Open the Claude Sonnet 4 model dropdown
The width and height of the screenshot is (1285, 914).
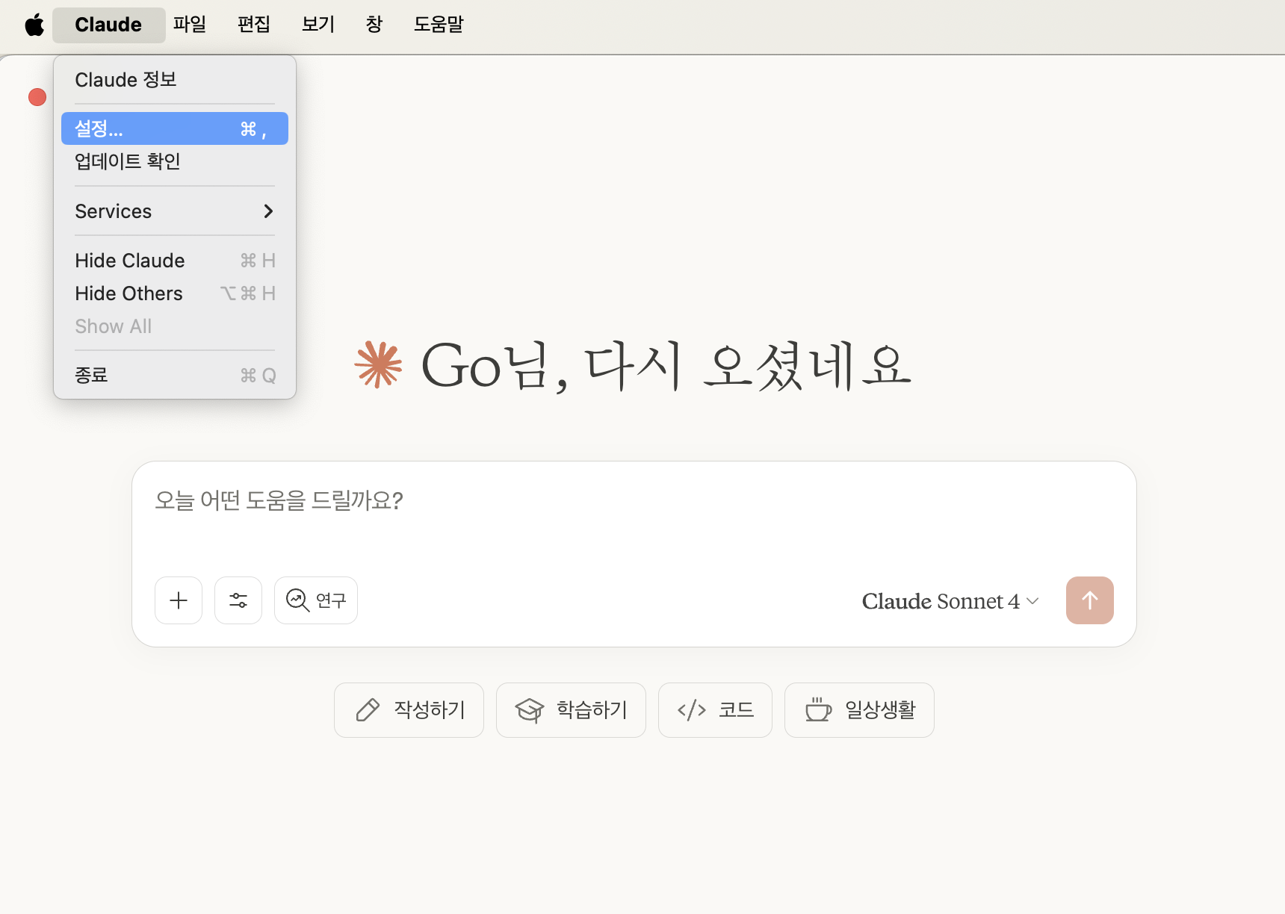950,601
